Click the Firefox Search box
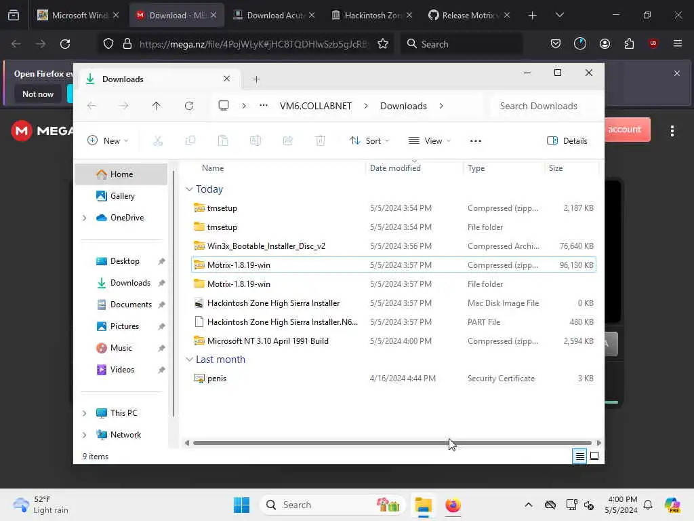 point(461,44)
